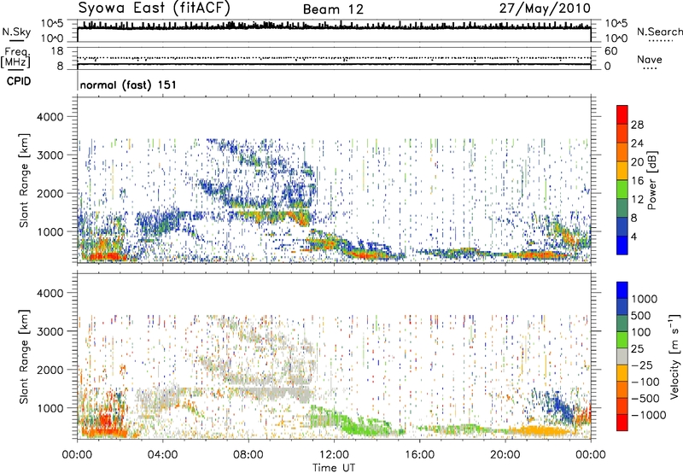
Task: Click the strong red backscatter patch near 01:00 in power panel
Action: pos(104,256)
